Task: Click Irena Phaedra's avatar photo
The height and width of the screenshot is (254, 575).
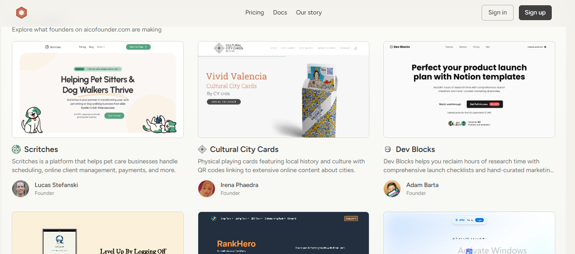Action: coord(207,189)
